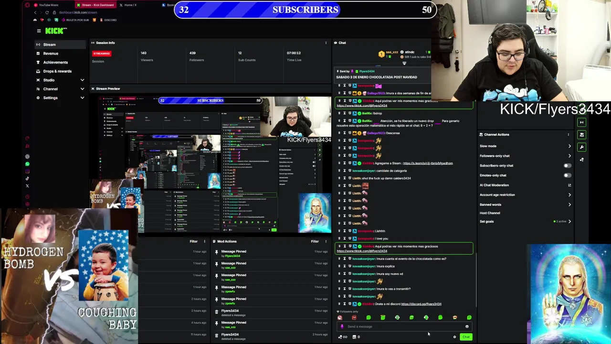Open the DISCORD bookmark
Image resolution: width=611 pixels, height=344 pixels.
[108, 20]
